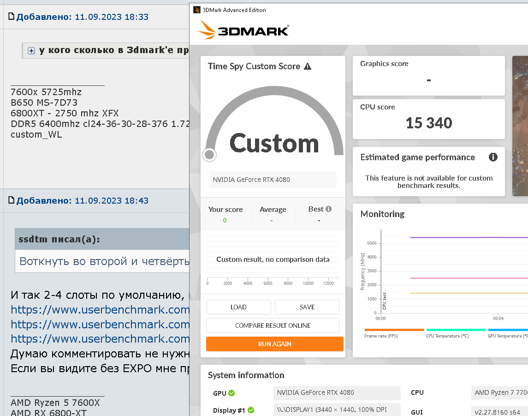Screen dimensions: 528x416
Task: Click the B650 MS-7D73 signature line
Action: 44,102
